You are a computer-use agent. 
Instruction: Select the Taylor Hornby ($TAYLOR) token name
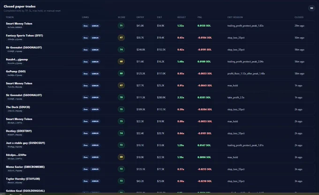[x=23, y=179]
